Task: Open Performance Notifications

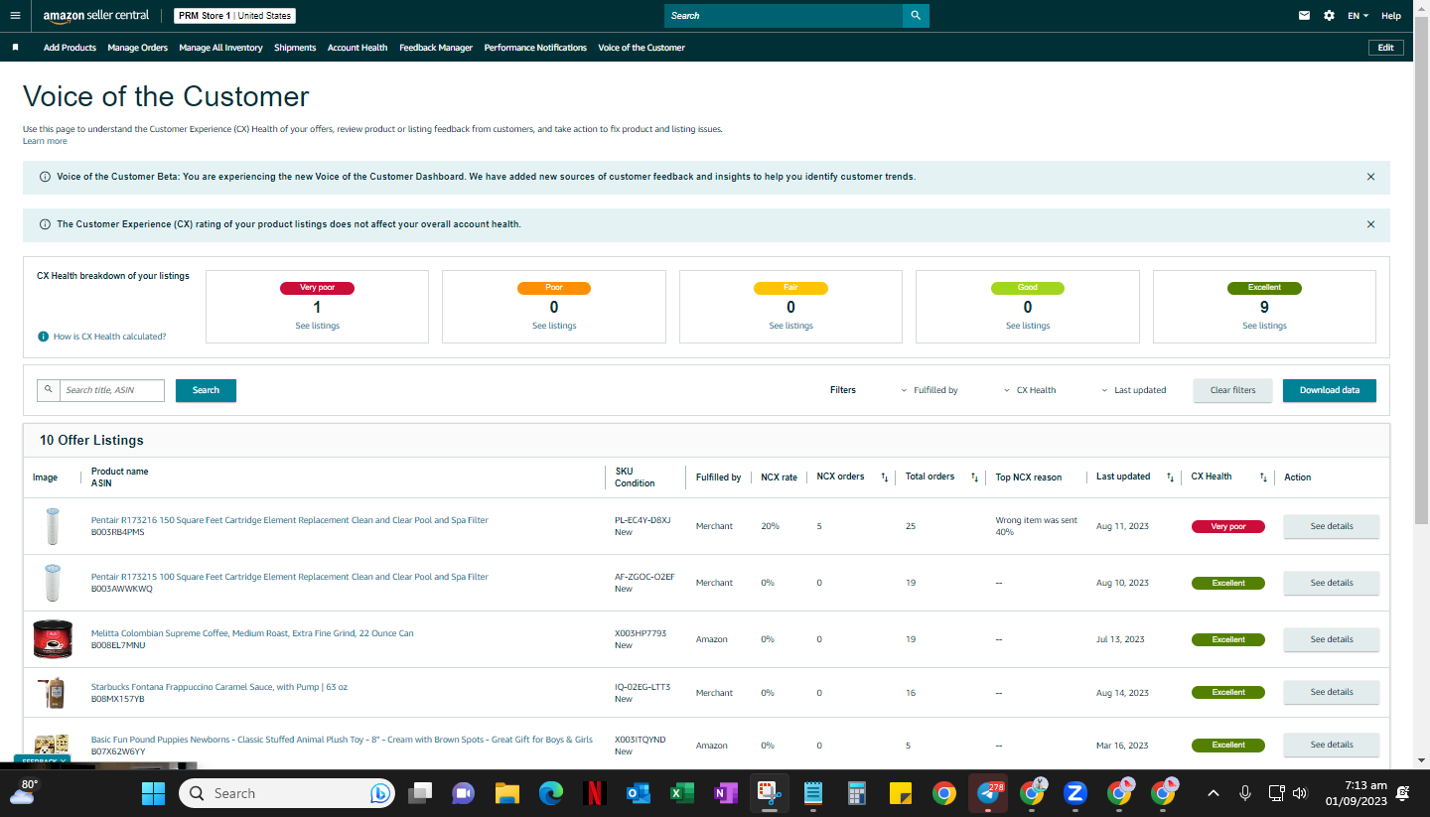Action: 535,48
